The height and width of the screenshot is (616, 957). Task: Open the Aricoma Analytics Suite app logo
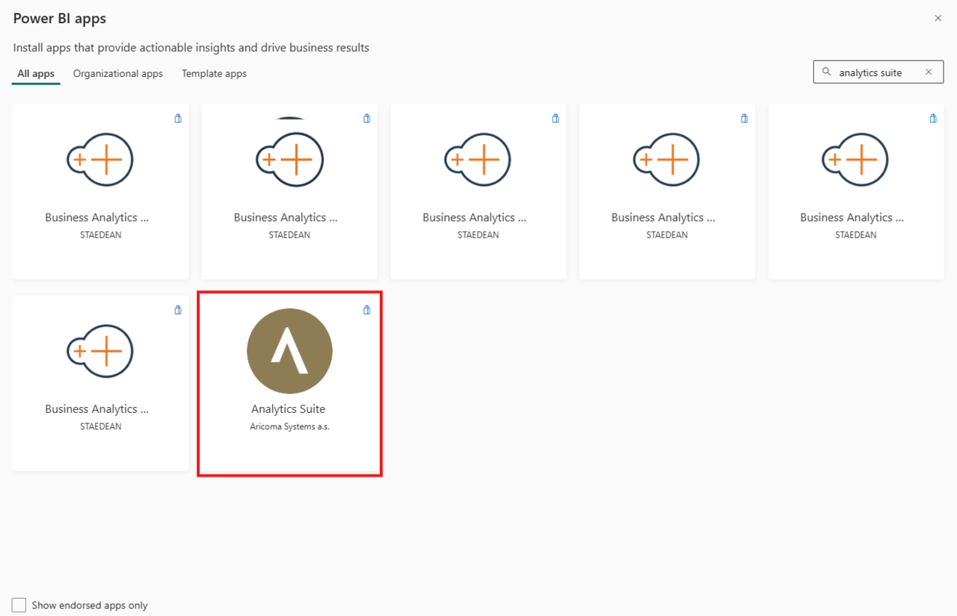click(289, 351)
